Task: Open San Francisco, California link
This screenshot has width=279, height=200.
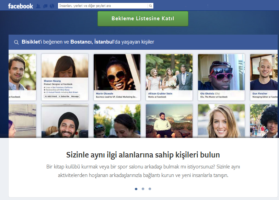Action: click(x=62, y=87)
